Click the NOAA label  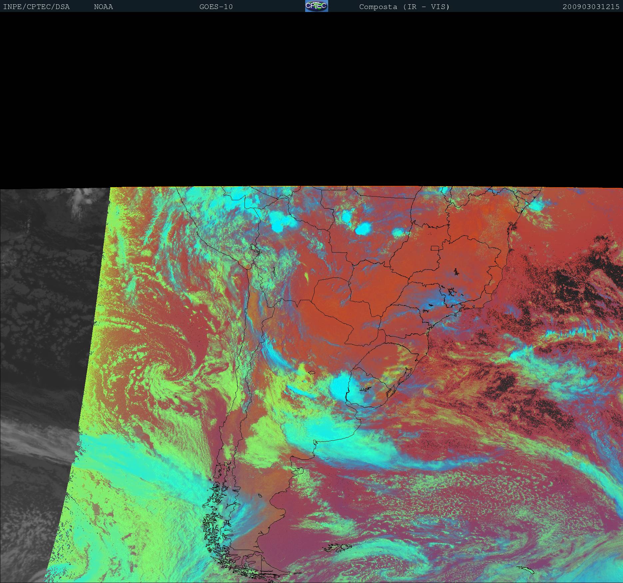pyautogui.click(x=103, y=7)
